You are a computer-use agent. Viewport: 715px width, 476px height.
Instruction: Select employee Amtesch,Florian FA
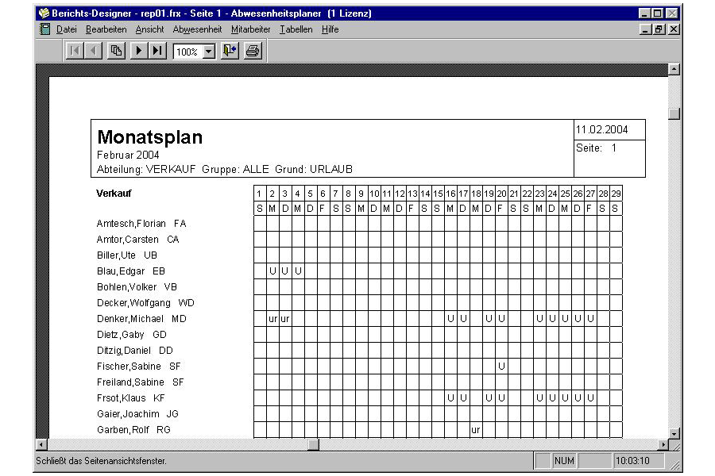[141, 224]
